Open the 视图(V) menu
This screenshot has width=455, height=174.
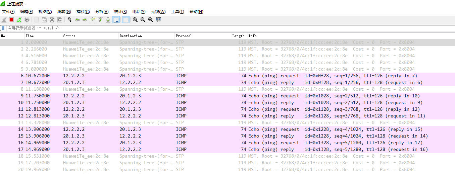[45, 12]
